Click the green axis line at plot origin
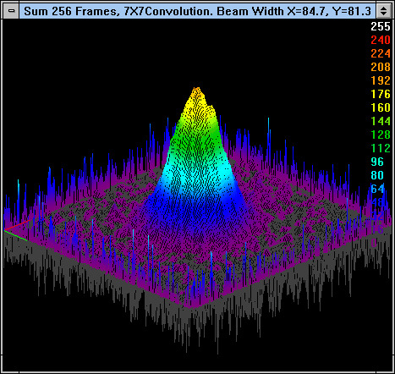 [15, 236]
